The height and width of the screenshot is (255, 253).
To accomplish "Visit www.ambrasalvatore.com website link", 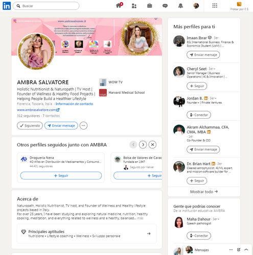I will click(38, 110).
